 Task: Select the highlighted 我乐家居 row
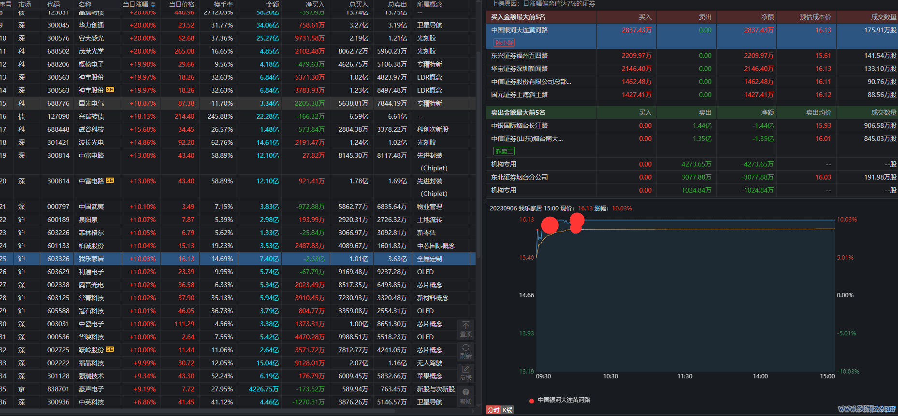[x=238, y=259]
